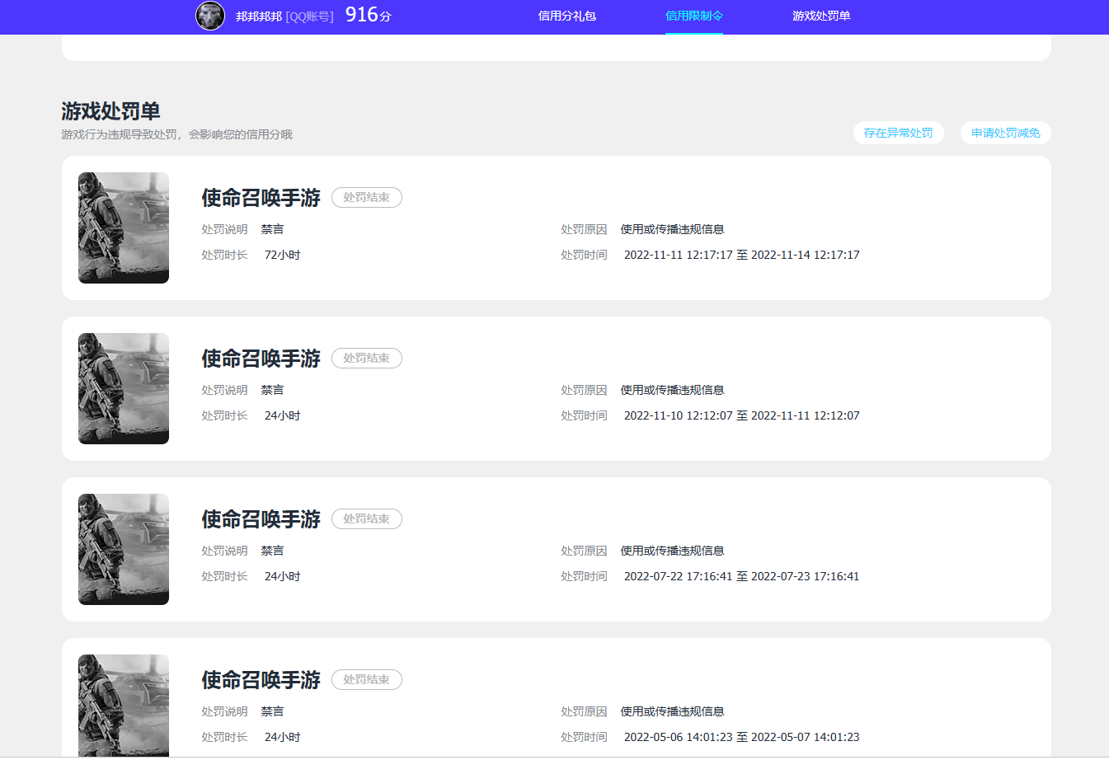The image size is (1109, 760).
Task: Click the 使命召唤手游 title of the 2022-05-06 penalty
Action: click(x=261, y=680)
